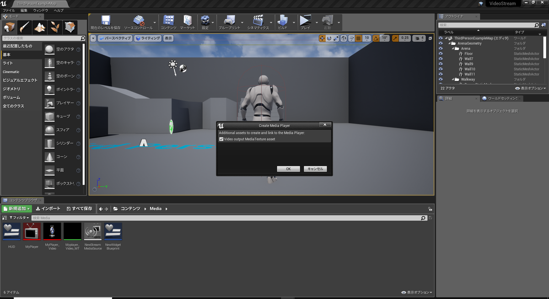Open the Filters dropdown in content browser
Image resolution: width=549 pixels, height=299 pixels.
pyautogui.click(x=18, y=218)
